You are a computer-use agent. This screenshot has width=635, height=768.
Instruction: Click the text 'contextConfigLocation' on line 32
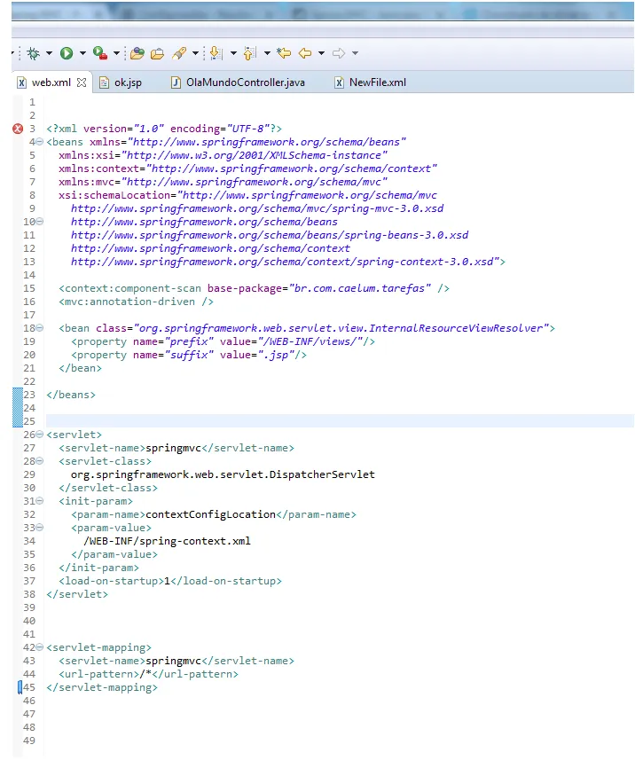[211, 514]
